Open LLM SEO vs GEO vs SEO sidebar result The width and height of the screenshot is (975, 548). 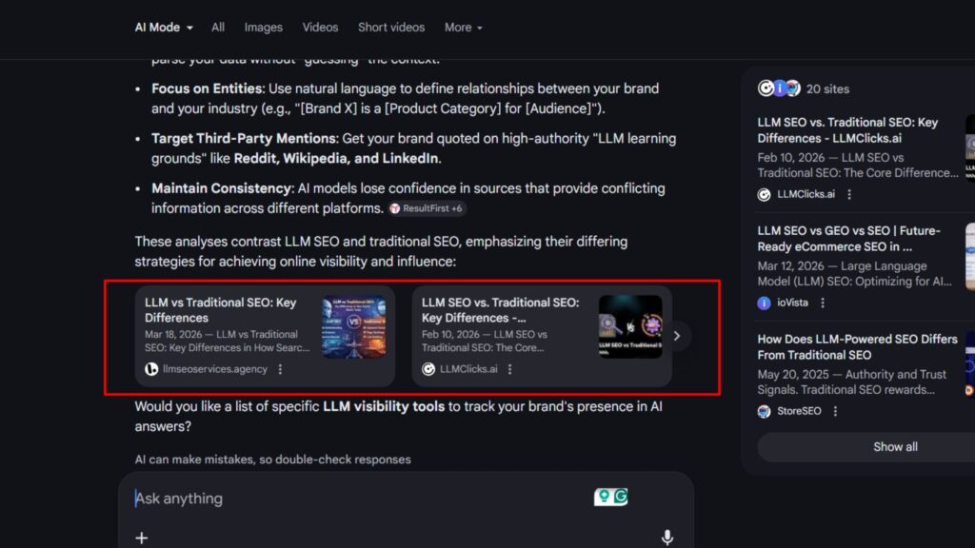click(848, 238)
